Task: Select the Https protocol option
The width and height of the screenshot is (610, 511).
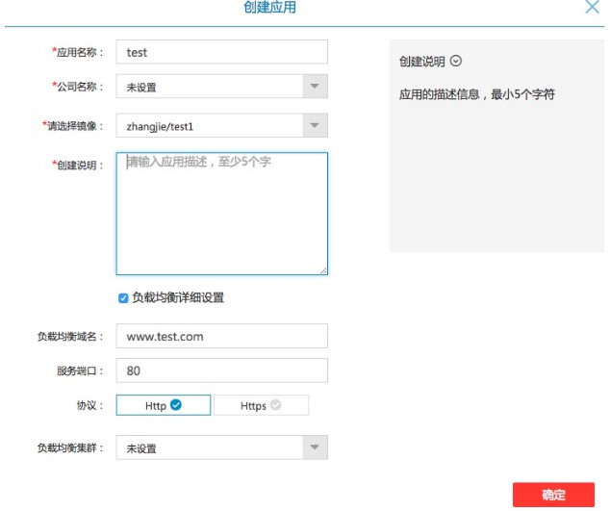Action: tap(261, 405)
